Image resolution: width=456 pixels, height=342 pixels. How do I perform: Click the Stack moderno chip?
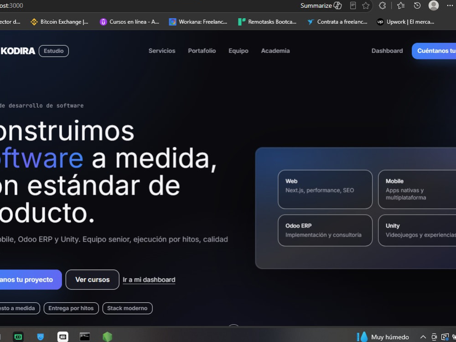point(127,308)
